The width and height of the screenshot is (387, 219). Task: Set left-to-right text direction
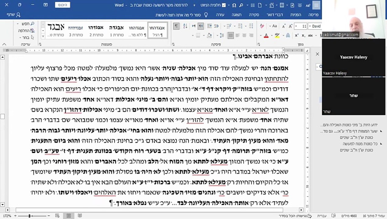193,26
